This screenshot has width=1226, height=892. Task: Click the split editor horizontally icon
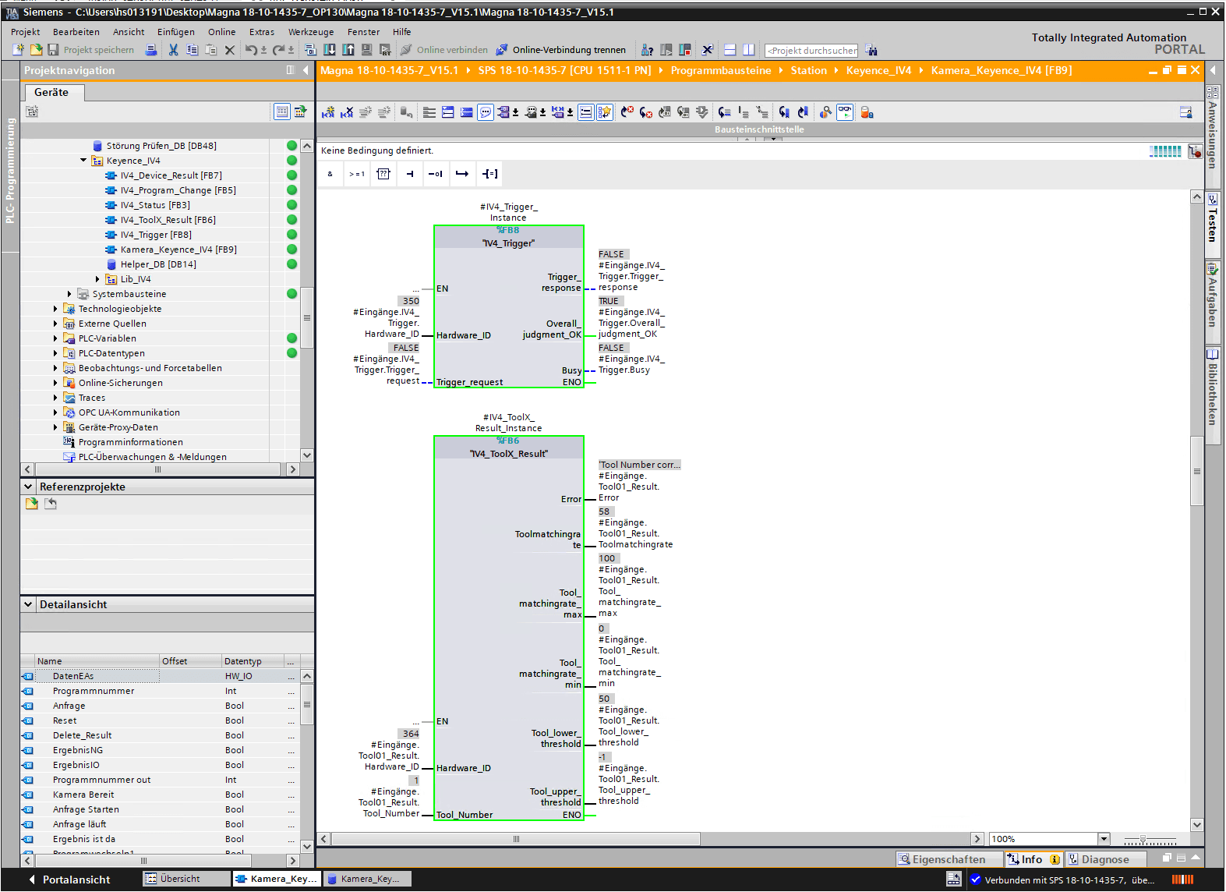point(730,50)
